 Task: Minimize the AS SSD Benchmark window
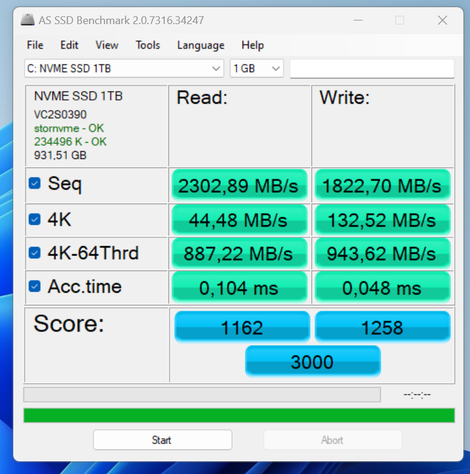tap(358, 20)
